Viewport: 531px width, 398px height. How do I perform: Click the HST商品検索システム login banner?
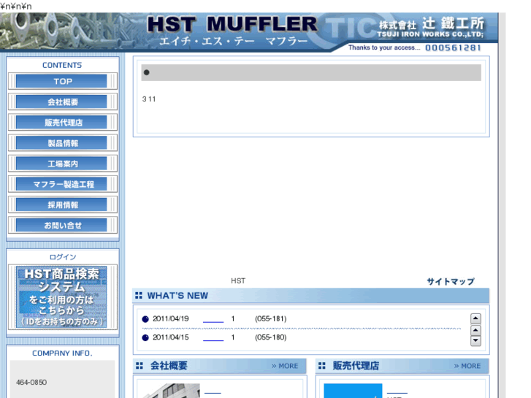pyautogui.click(x=63, y=297)
